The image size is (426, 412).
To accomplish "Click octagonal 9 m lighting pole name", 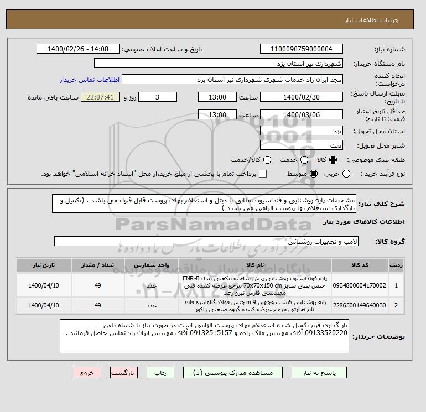I will tap(255, 306).
